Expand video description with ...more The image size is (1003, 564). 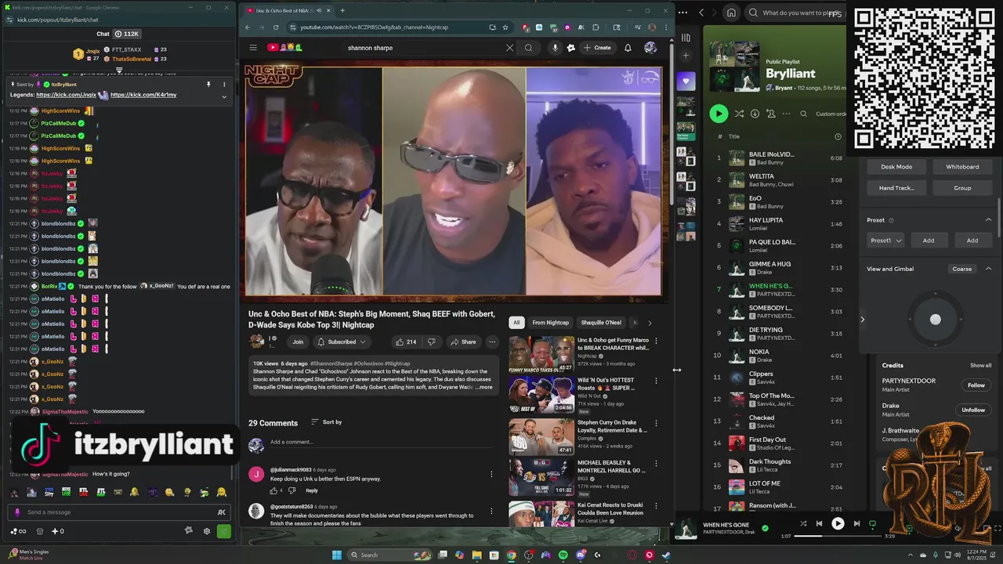(484, 387)
